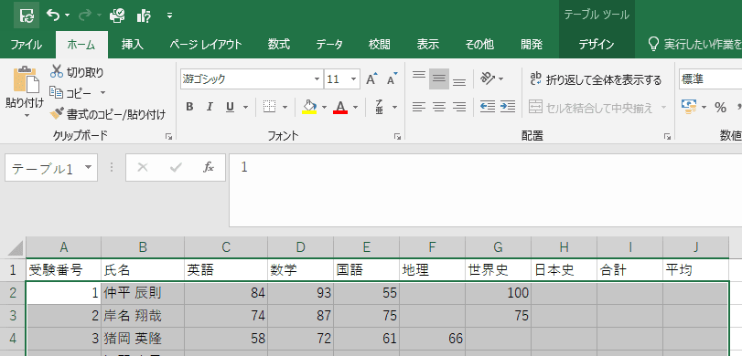Increase the indent
The width and height of the screenshot is (742, 356).
[508, 107]
